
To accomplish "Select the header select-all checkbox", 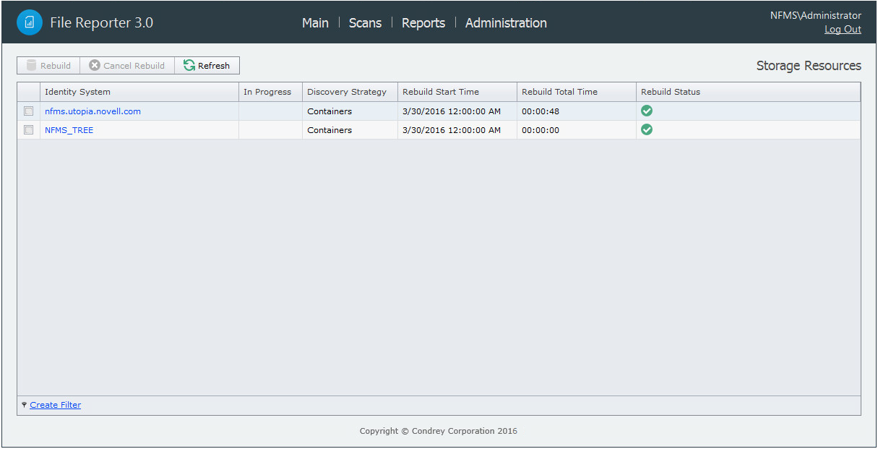I will coord(27,92).
